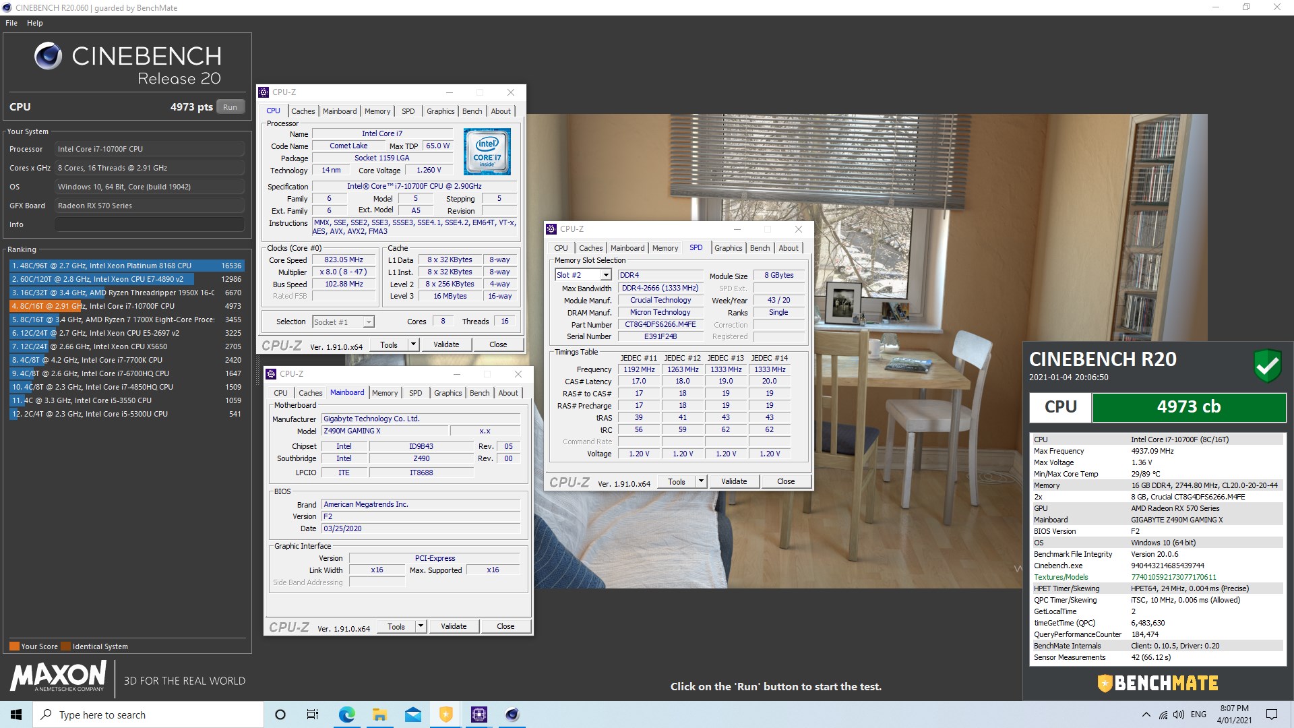This screenshot has height=728, width=1294.
Task: Select ranking row Intel Core i5-5300U
Action: click(x=126, y=414)
